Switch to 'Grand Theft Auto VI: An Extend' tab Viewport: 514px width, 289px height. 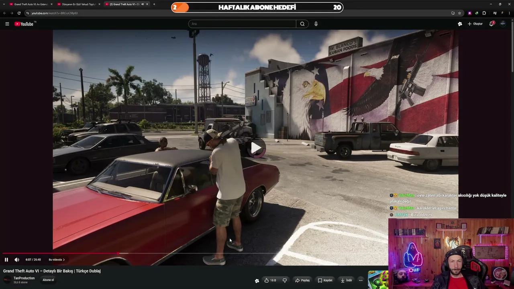(31, 4)
